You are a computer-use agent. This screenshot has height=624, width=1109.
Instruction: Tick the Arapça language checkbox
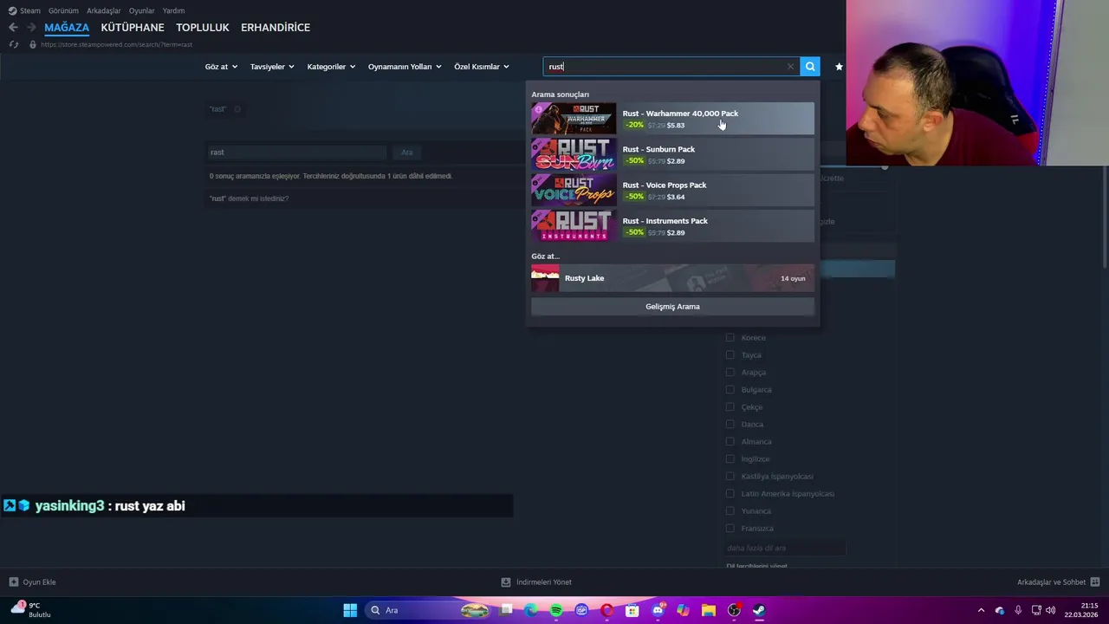coord(730,373)
